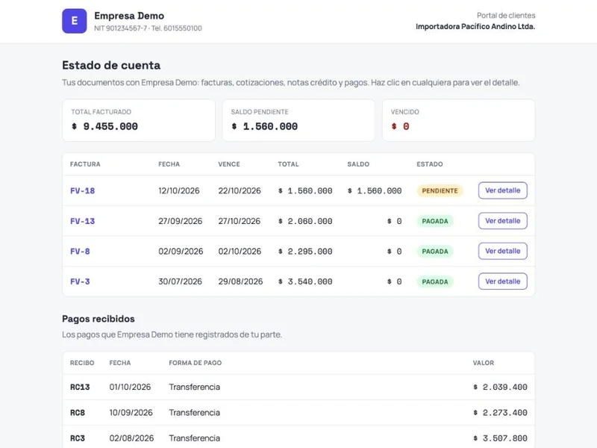Click Importadora Pacífico Andino Ltda. client name
Image resolution: width=597 pixels, height=448 pixels.
point(475,27)
